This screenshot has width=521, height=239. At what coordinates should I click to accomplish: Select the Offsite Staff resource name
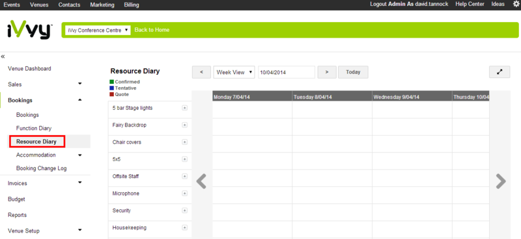click(x=126, y=177)
